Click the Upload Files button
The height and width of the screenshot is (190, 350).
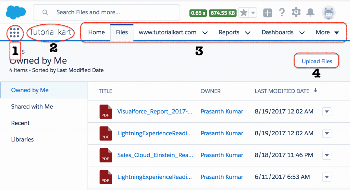click(x=317, y=62)
